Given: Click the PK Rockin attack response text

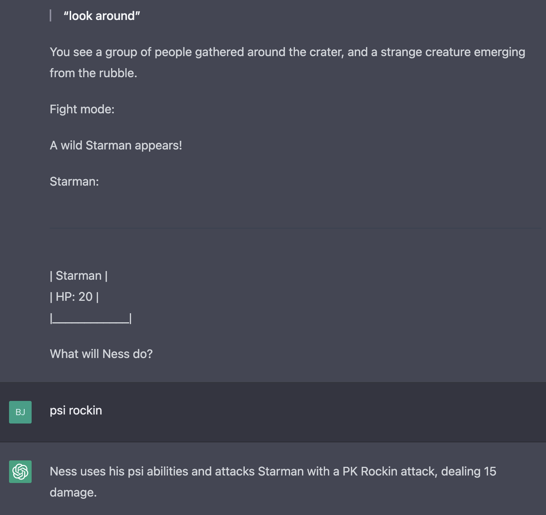Looking at the screenshot, I should point(273,482).
